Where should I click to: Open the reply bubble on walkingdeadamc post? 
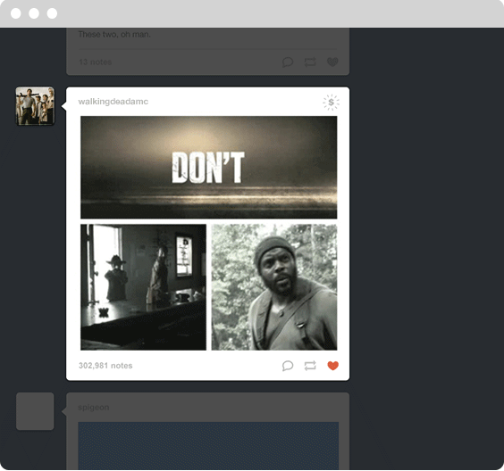(288, 366)
